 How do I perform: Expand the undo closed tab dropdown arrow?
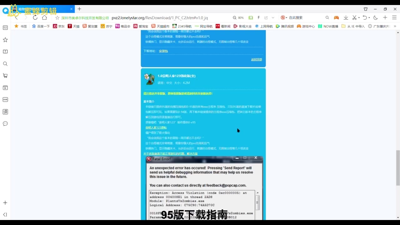point(369,18)
